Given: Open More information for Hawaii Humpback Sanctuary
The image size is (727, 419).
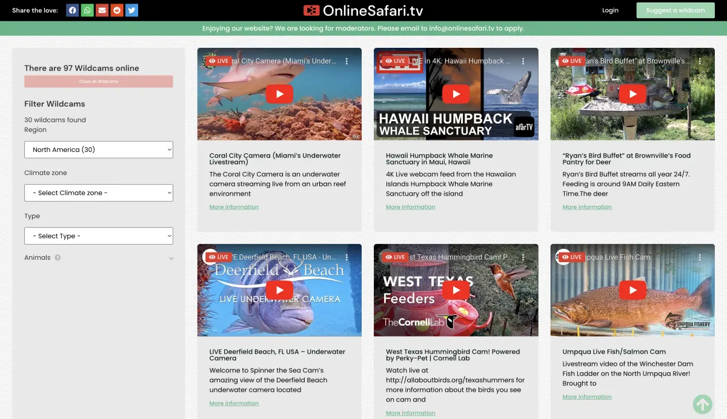Looking at the screenshot, I should pos(411,207).
